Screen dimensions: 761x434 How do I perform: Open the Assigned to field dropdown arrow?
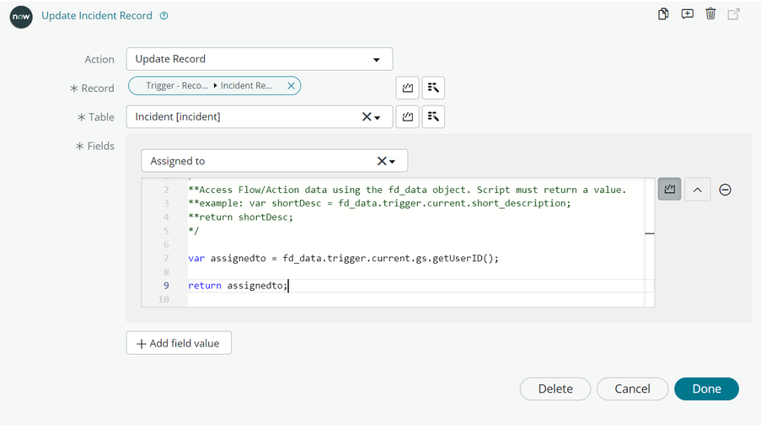pyautogui.click(x=392, y=161)
